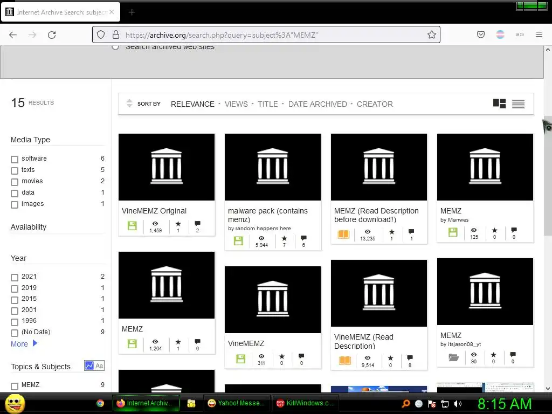This screenshot has height=414, width=552.
Task: Open VineMEMZ (Read Description) link
Action: tap(364, 341)
